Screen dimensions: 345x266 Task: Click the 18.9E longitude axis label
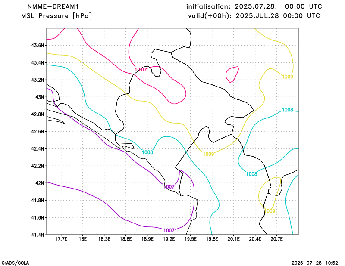click(x=147, y=239)
